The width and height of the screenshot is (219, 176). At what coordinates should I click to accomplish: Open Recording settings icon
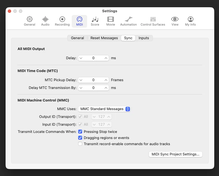62,19
